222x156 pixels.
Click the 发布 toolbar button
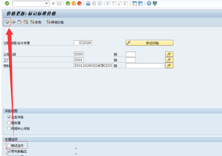click(36, 22)
